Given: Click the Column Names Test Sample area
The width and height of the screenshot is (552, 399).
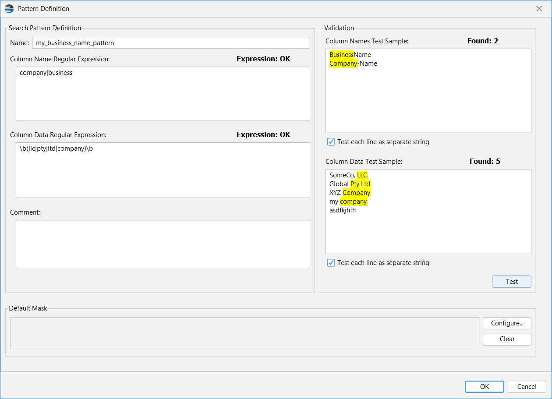Looking at the screenshot, I should tap(428, 91).
